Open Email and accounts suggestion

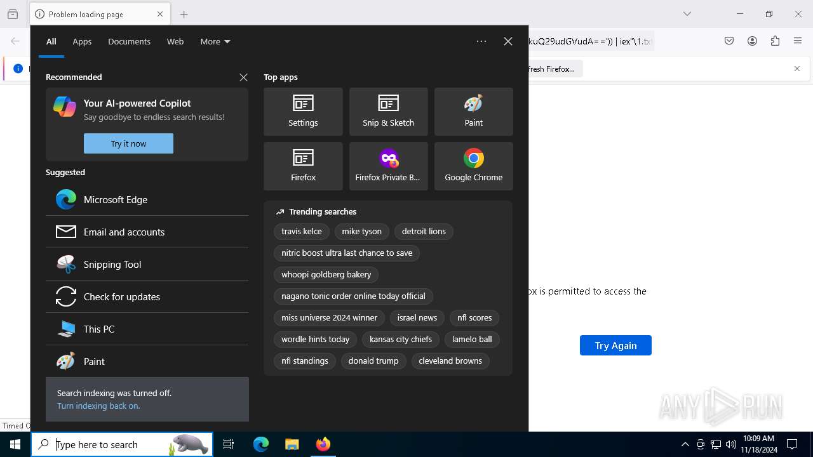147,232
